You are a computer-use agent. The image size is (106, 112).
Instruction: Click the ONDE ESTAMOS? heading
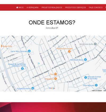pyautogui.click(x=52, y=22)
